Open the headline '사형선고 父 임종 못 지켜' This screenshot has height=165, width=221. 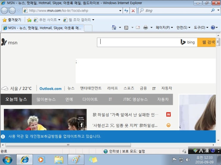125,125
